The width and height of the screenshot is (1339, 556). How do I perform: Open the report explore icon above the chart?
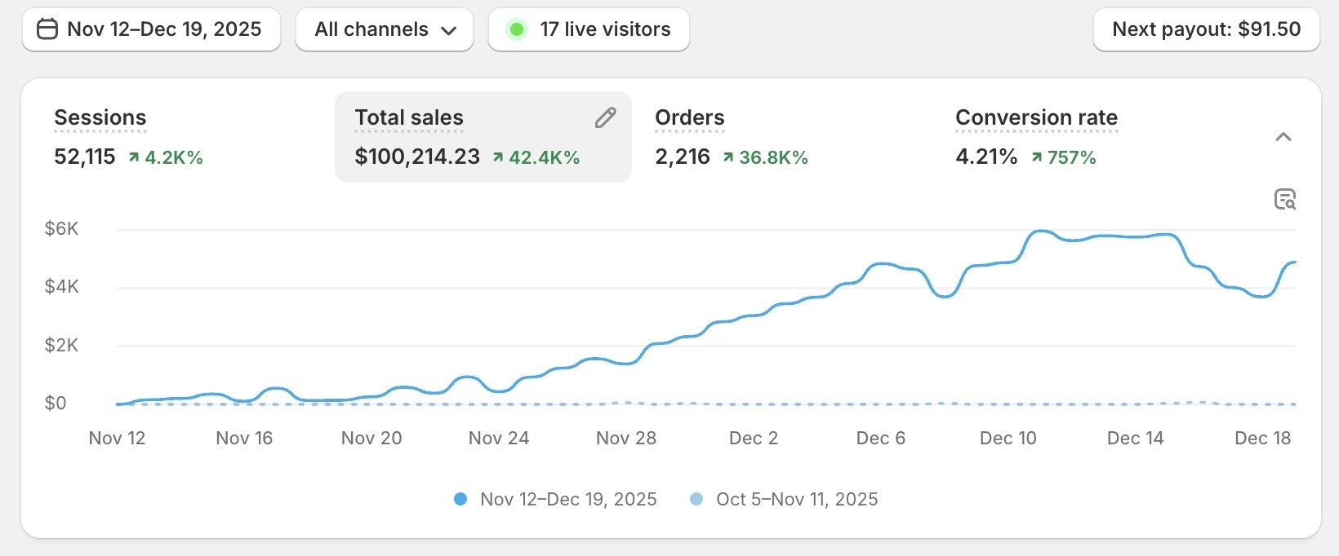click(1285, 199)
